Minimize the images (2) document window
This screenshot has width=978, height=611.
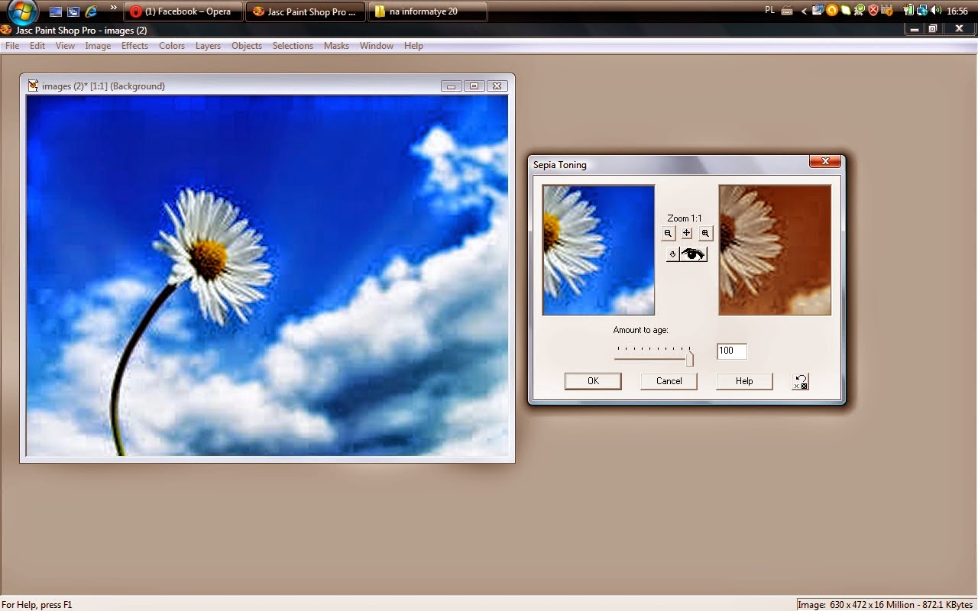(x=451, y=86)
